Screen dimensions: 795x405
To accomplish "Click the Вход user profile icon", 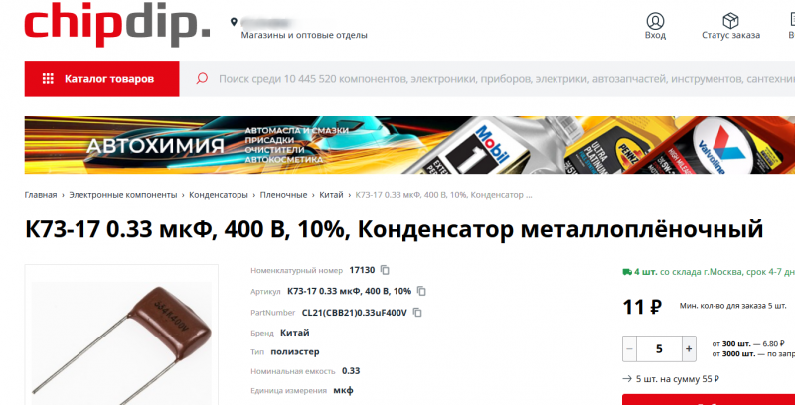I will pos(655,21).
